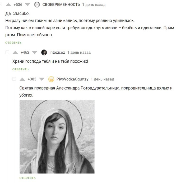
Task: Open PivoVodkaOgurtsy's beer mug avatar
Action: coord(51,79)
